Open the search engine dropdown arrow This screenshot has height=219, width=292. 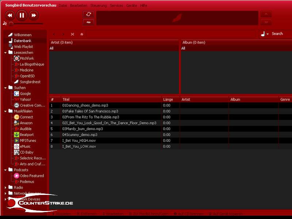click(x=268, y=34)
